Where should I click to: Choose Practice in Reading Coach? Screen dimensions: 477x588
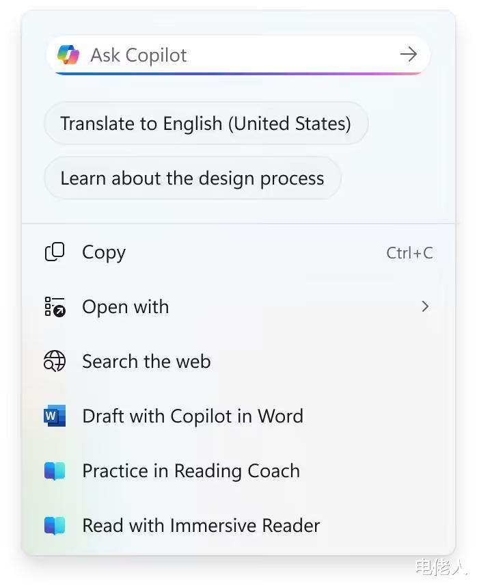[191, 471]
